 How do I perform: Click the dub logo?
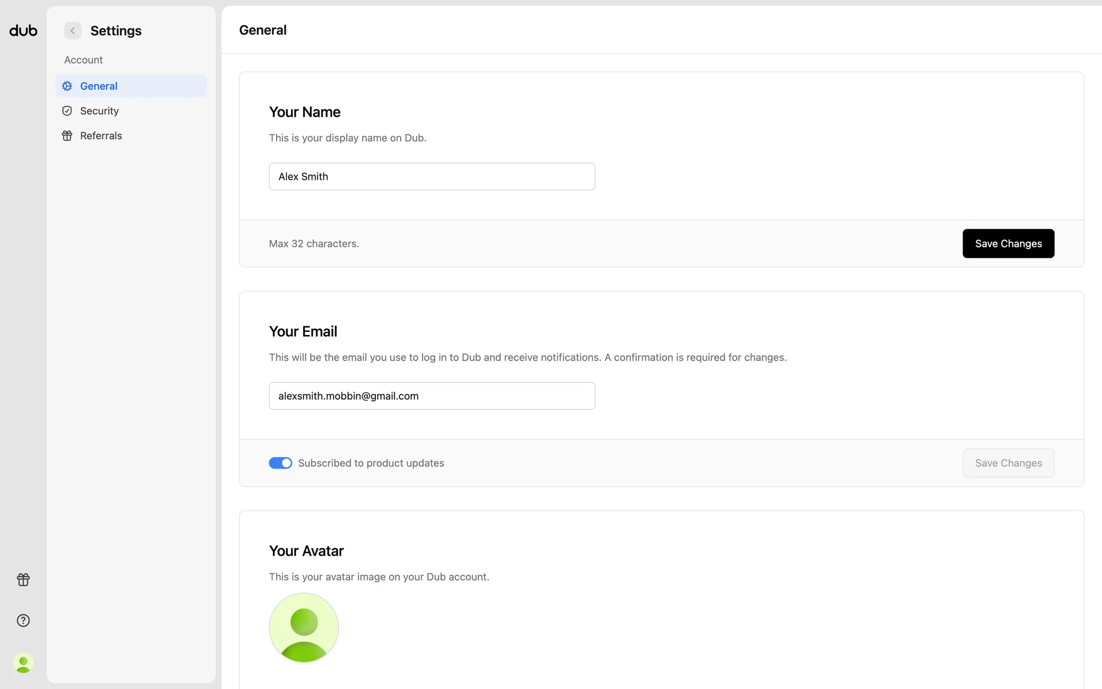point(23,30)
